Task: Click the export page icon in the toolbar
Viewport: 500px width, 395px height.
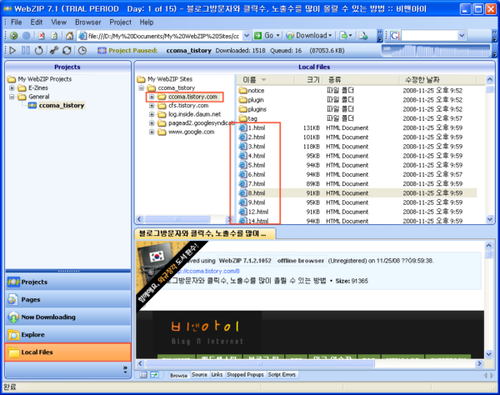Action: pyautogui.click(x=344, y=35)
